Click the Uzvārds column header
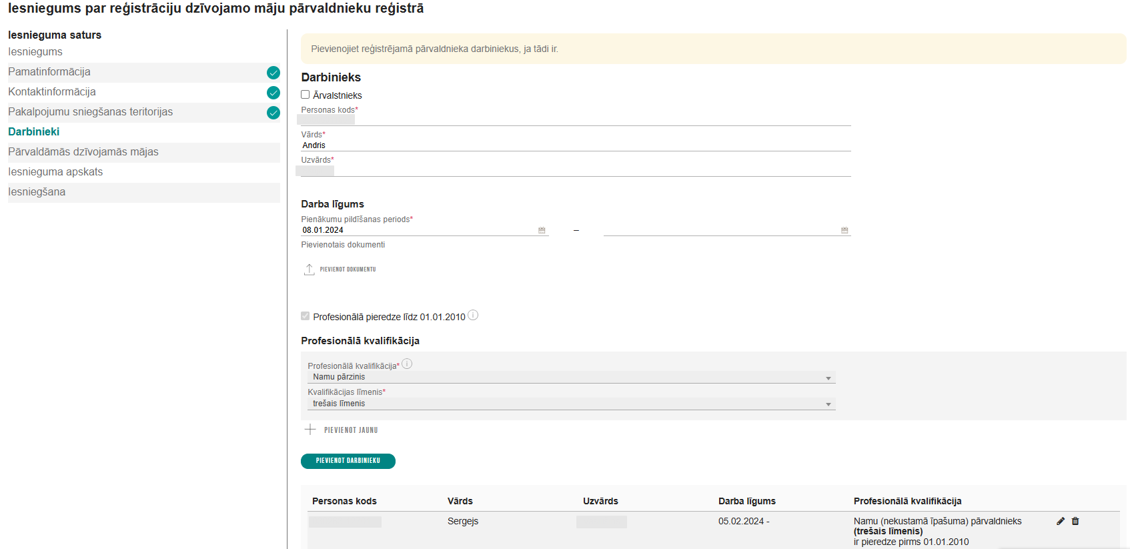The width and height of the screenshot is (1130, 549). 600,501
